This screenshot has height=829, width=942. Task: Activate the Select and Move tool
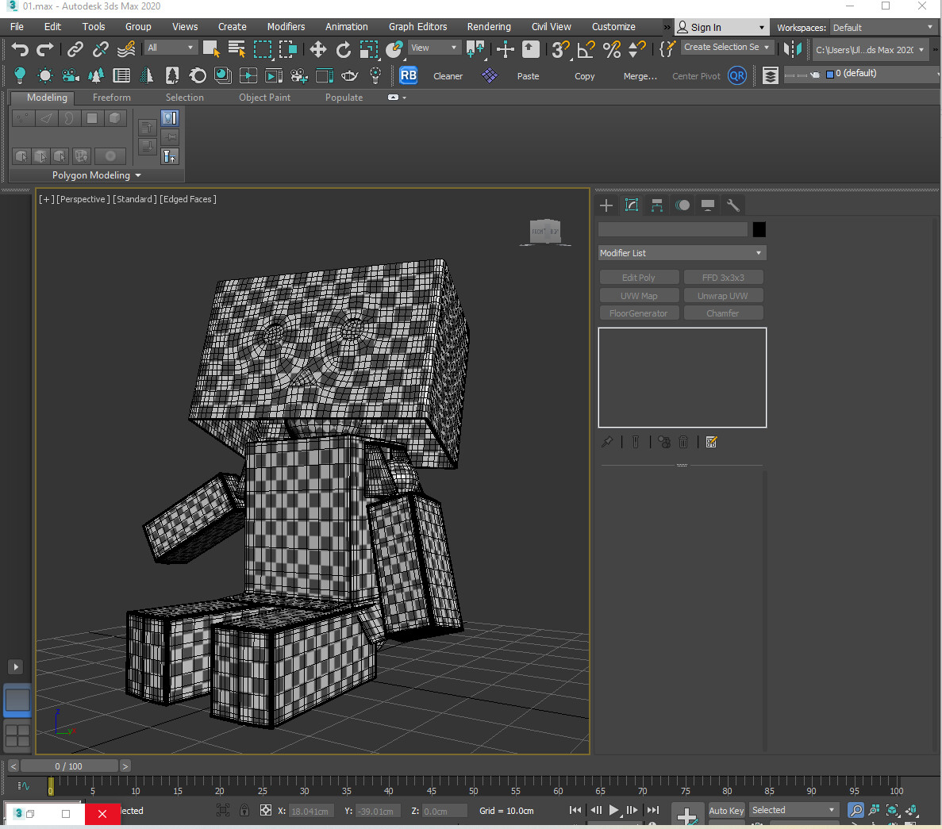tap(317, 48)
